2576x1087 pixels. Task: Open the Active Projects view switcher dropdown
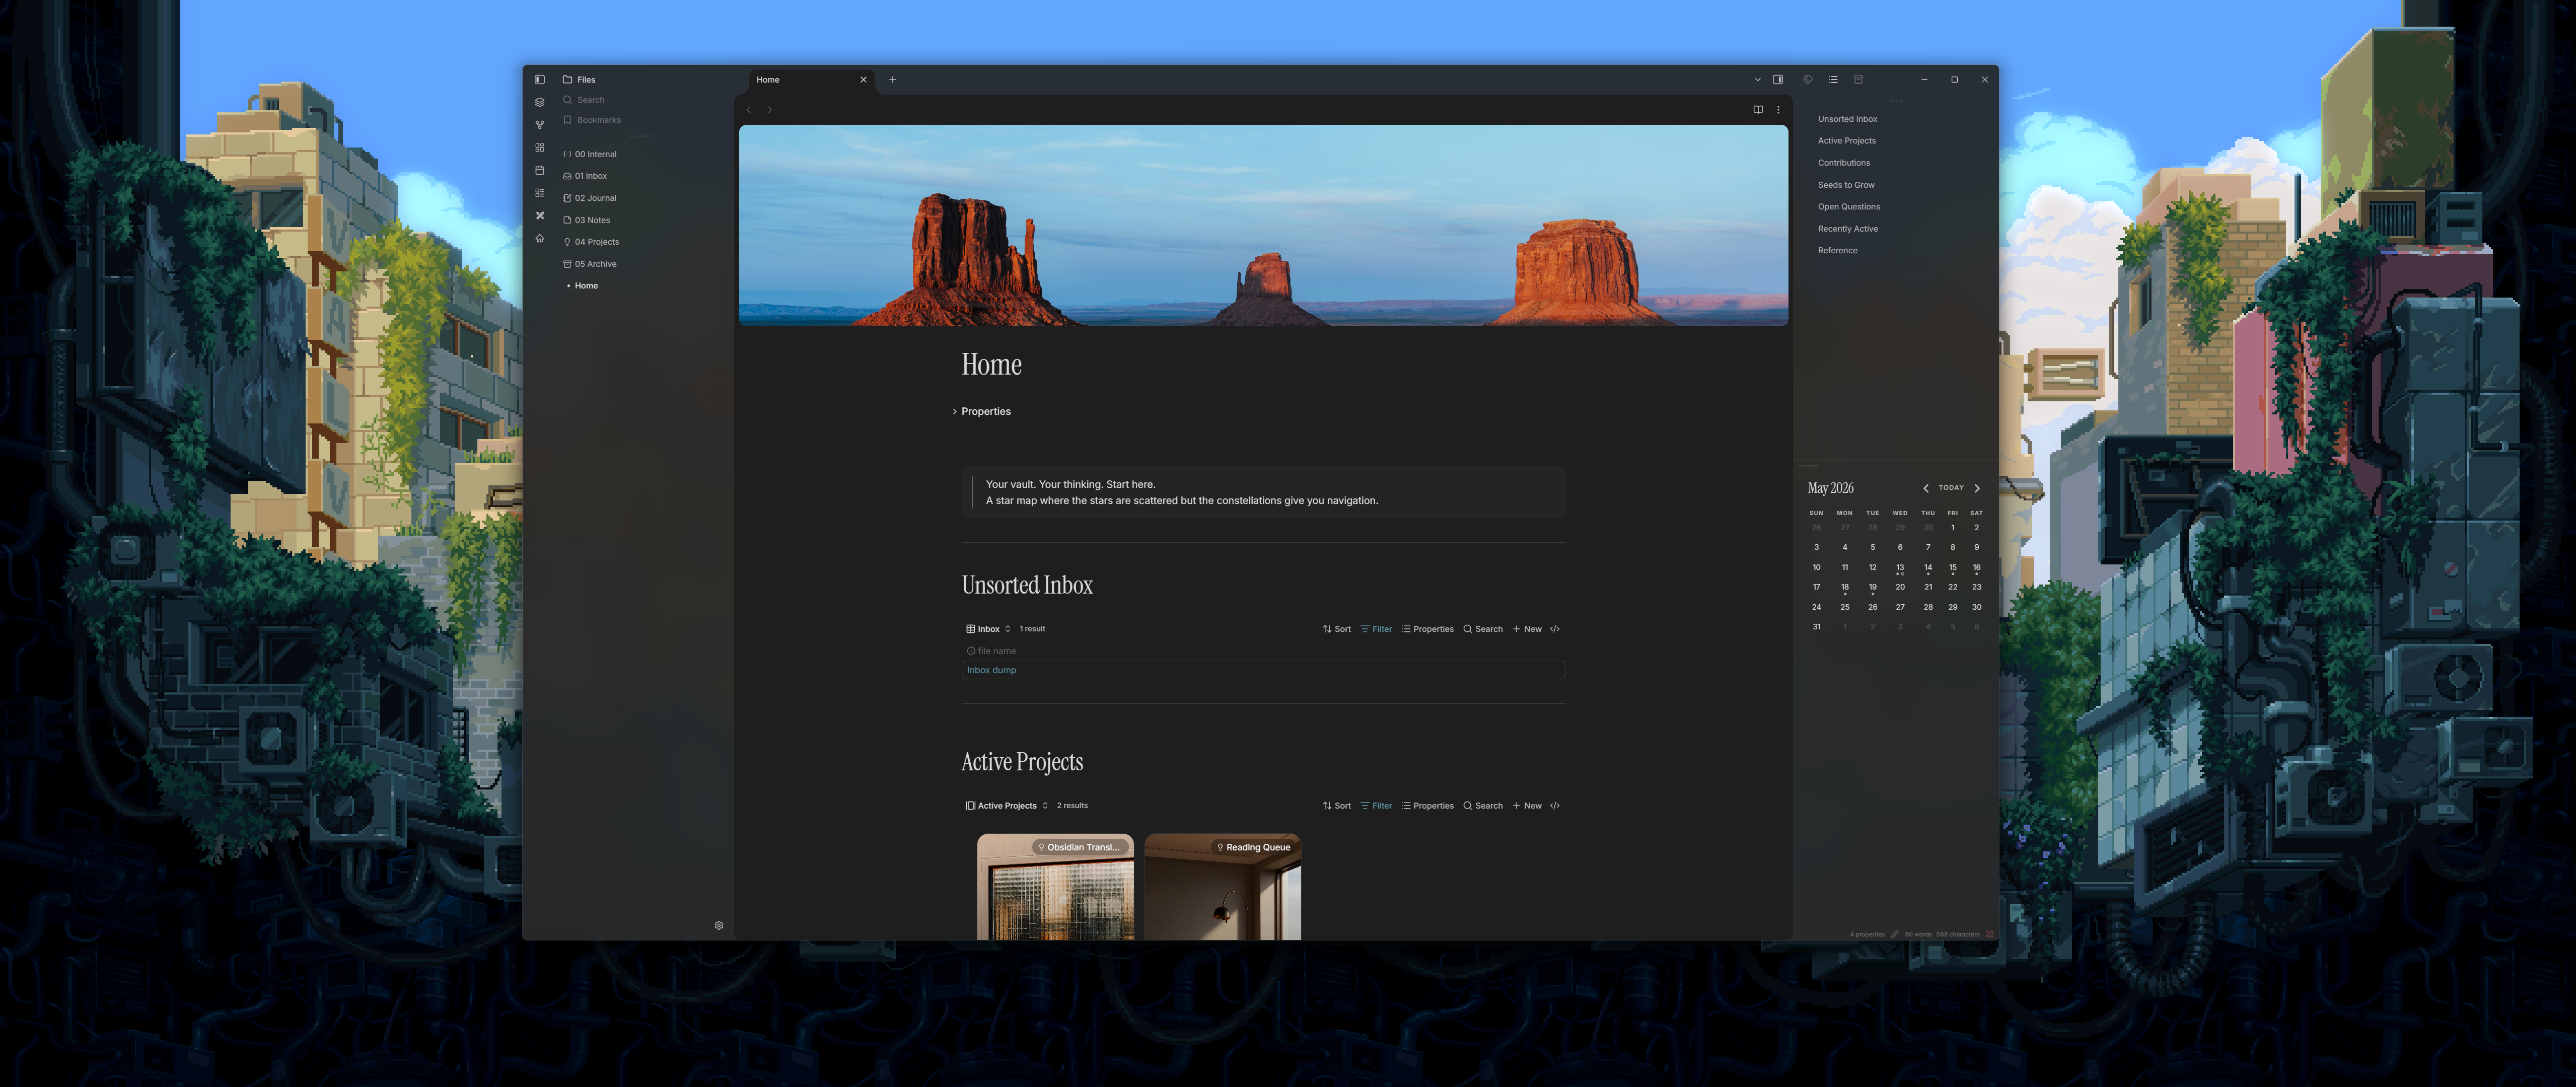click(x=1007, y=806)
